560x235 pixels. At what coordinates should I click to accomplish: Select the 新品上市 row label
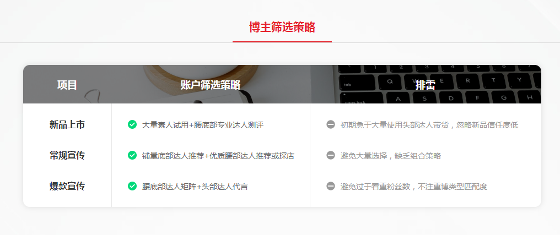(67, 125)
